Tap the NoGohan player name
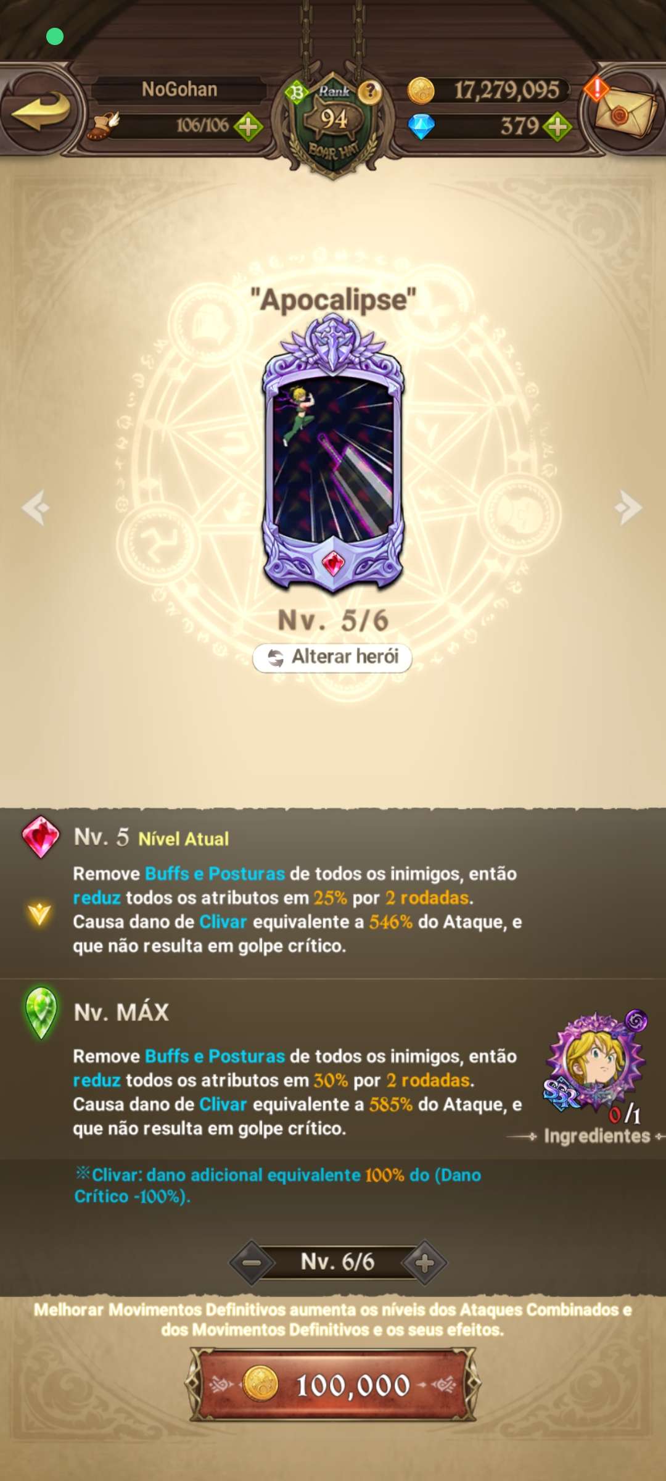The width and height of the screenshot is (666, 1481). tap(179, 89)
